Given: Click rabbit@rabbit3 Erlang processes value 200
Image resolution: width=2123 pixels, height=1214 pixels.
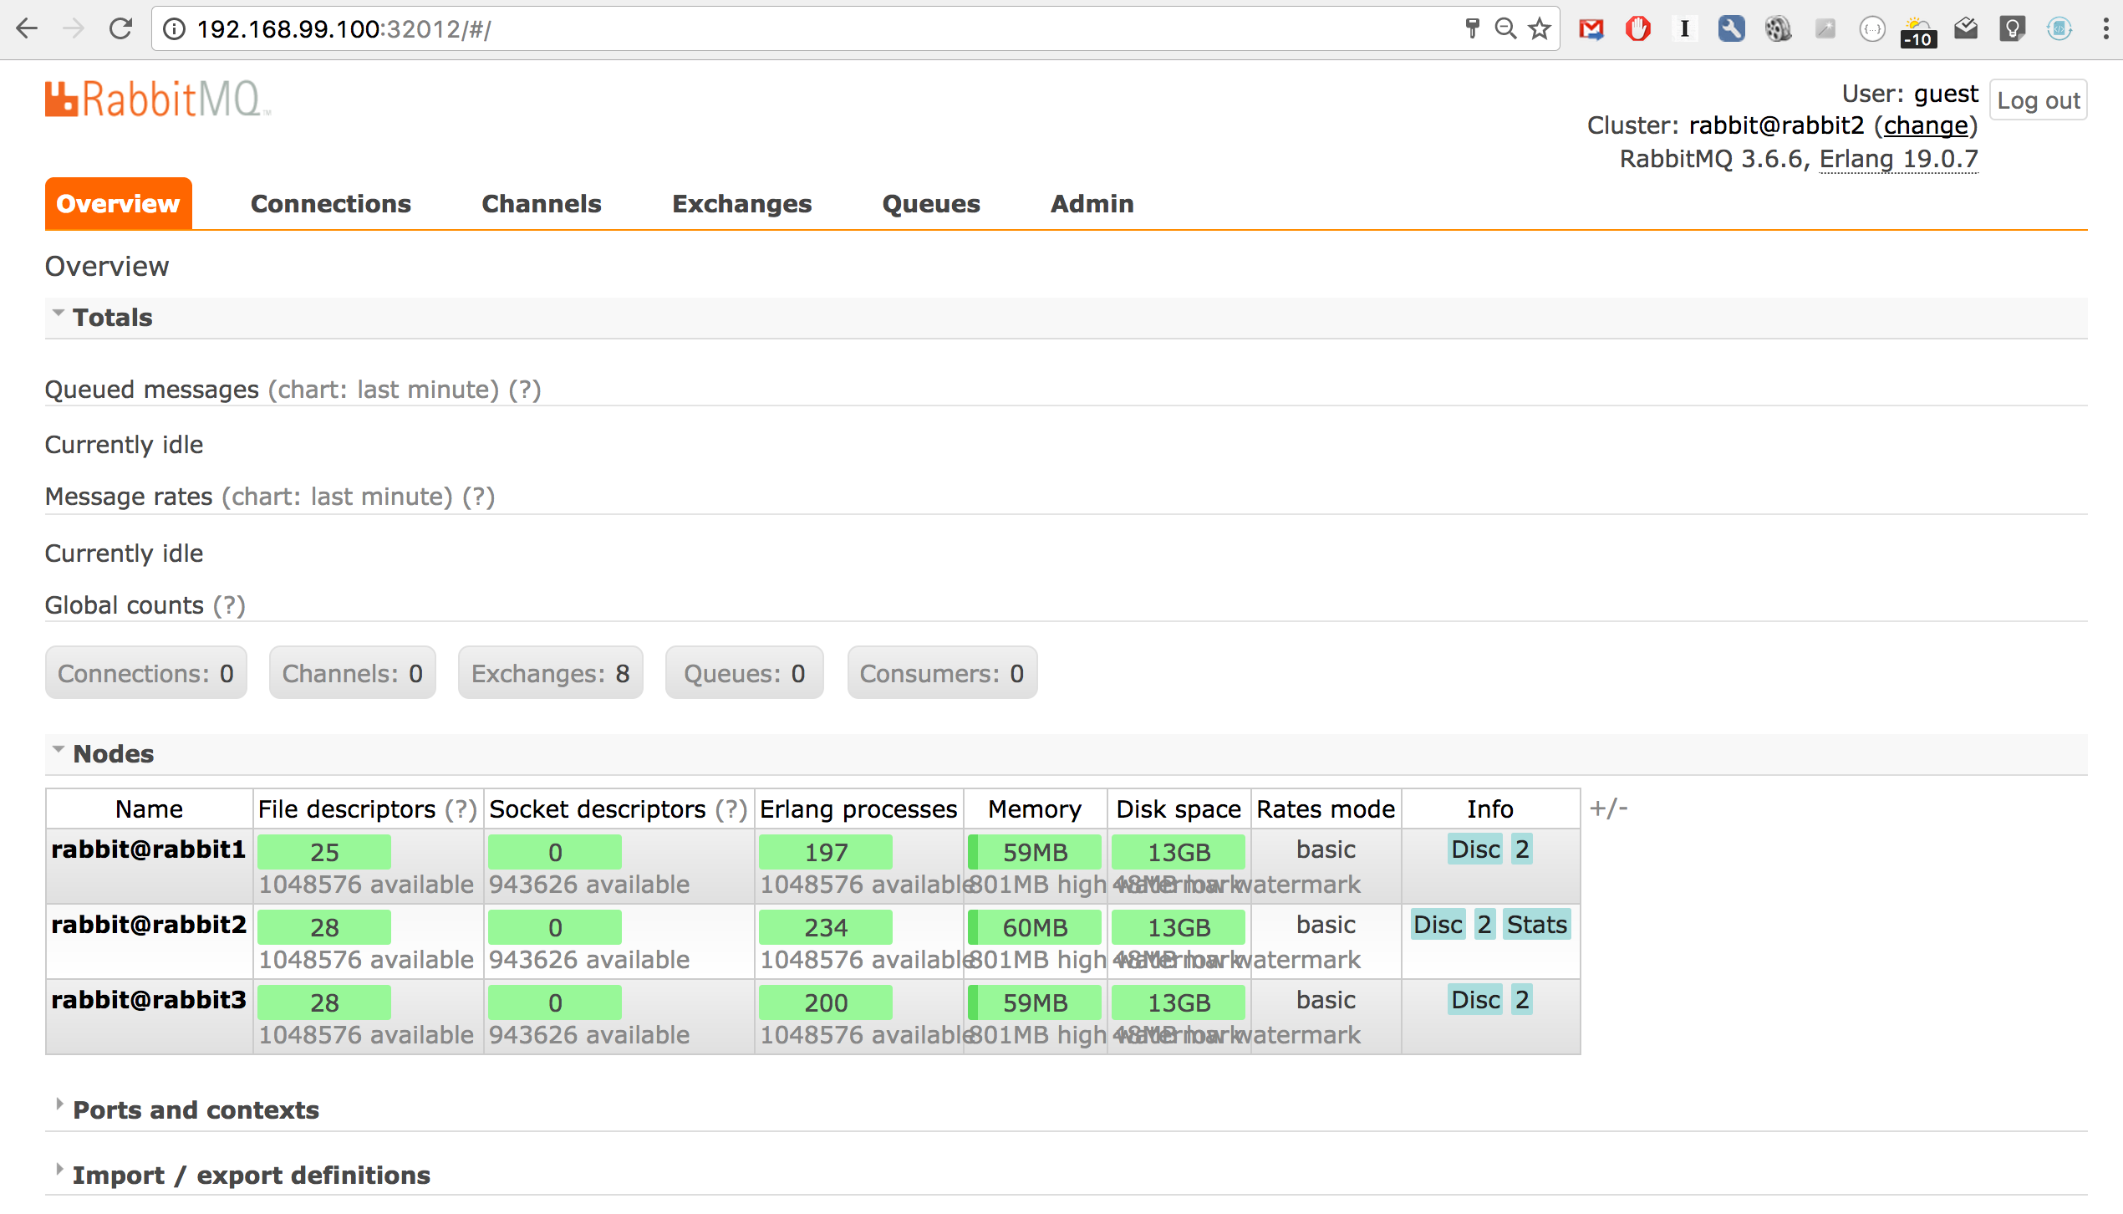Looking at the screenshot, I should tap(826, 1002).
